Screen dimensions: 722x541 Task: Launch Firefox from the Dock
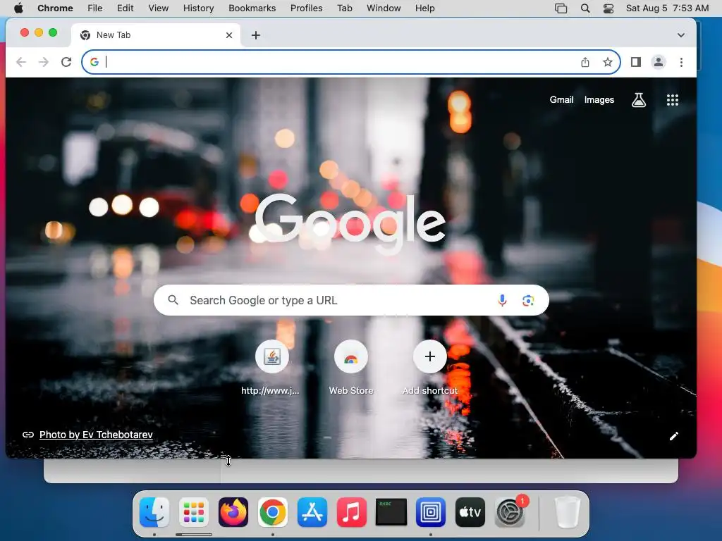pyautogui.click(x=233, y=512)
